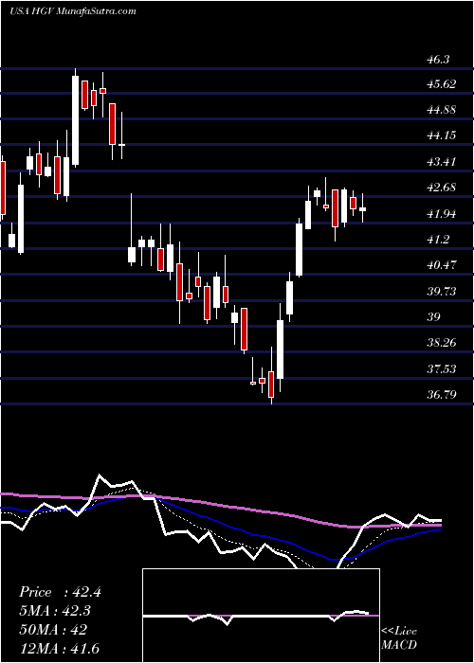Click the 46.3 price axis label
This screenshot has width=474, height=663.
pyautogui.click(x=437, y=60)
